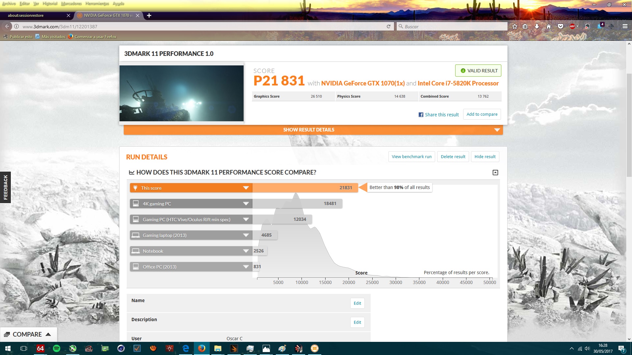Edit the Description field
This screenshot has width=632, height=355.
click(357, 322)
